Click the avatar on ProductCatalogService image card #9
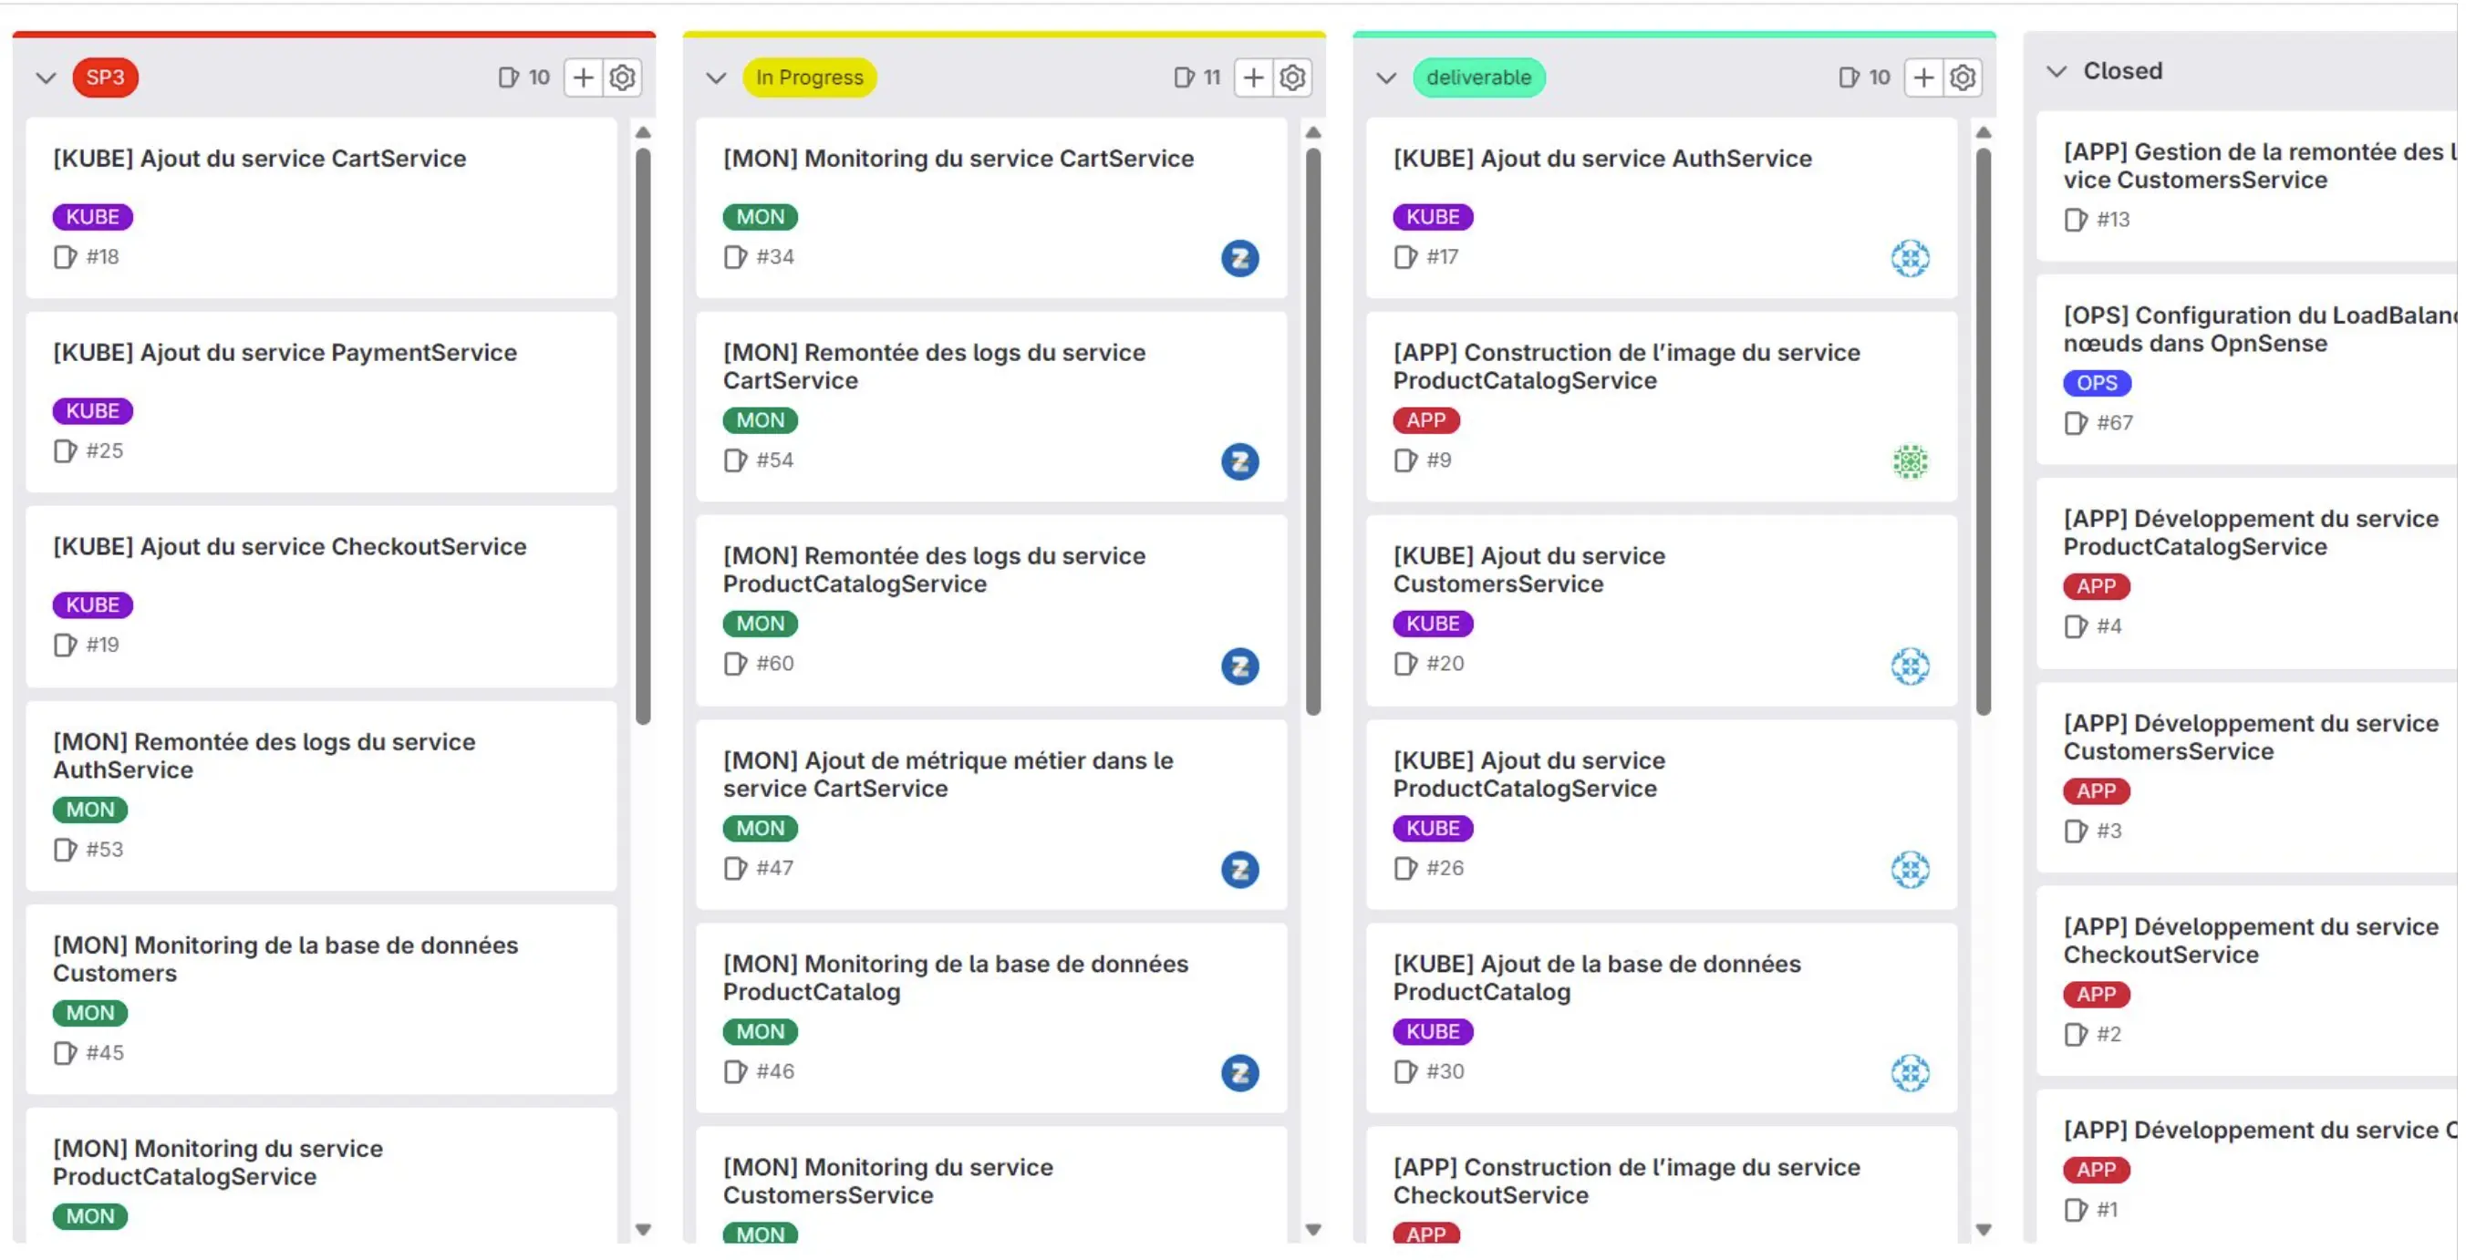2466x1260 pixels. (x=1911, y=461)
